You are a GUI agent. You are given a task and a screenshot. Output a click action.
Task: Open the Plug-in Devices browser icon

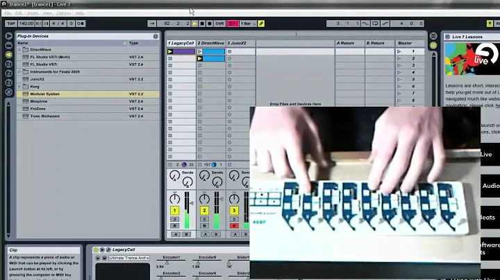tap(8, 54)
